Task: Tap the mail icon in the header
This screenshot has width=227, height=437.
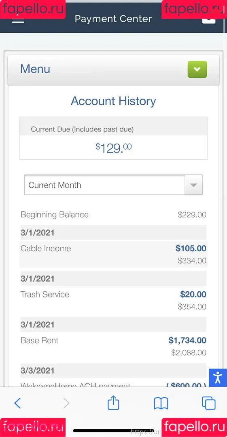Action: [209, 20]
